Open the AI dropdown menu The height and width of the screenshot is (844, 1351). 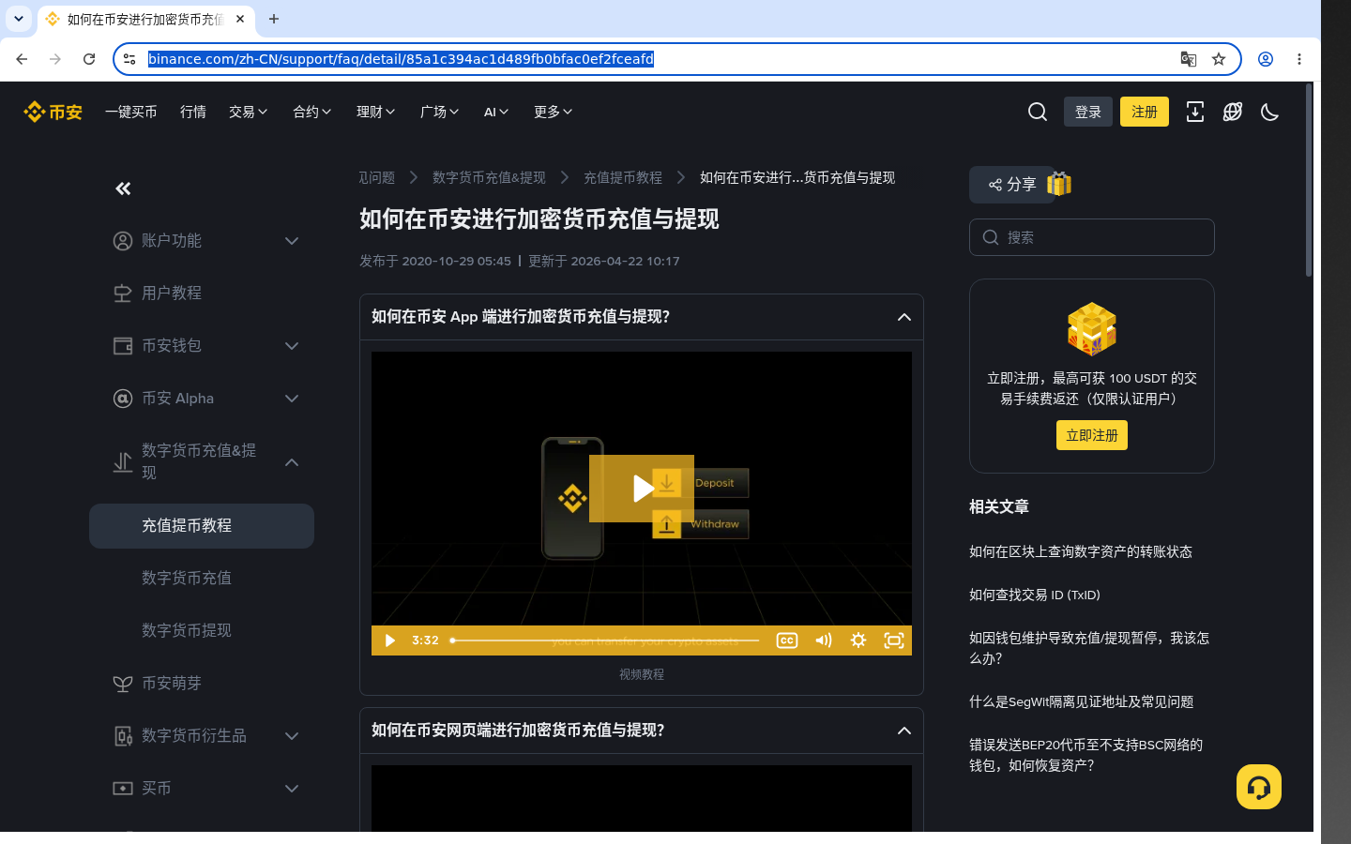click(496, 112)
